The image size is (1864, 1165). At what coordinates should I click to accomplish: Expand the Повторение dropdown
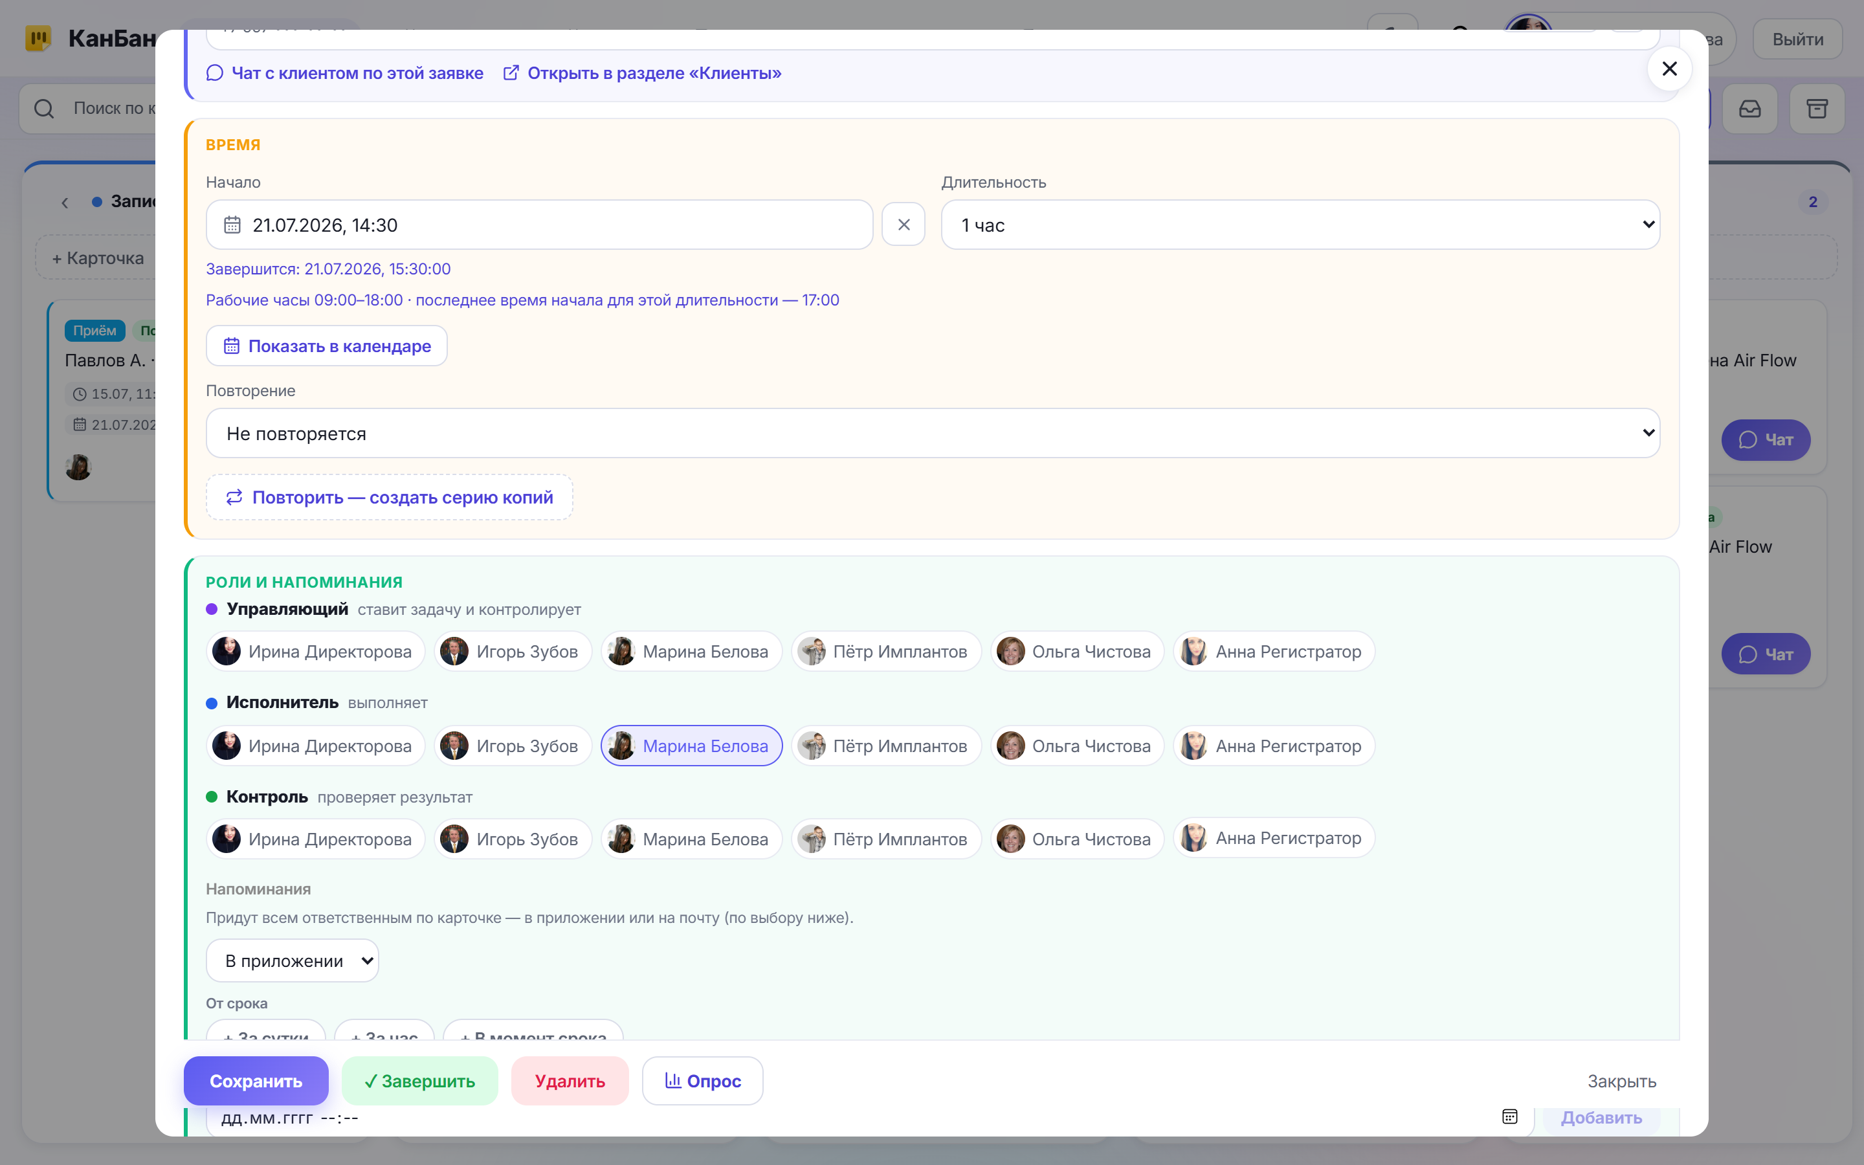pos(932,433)
